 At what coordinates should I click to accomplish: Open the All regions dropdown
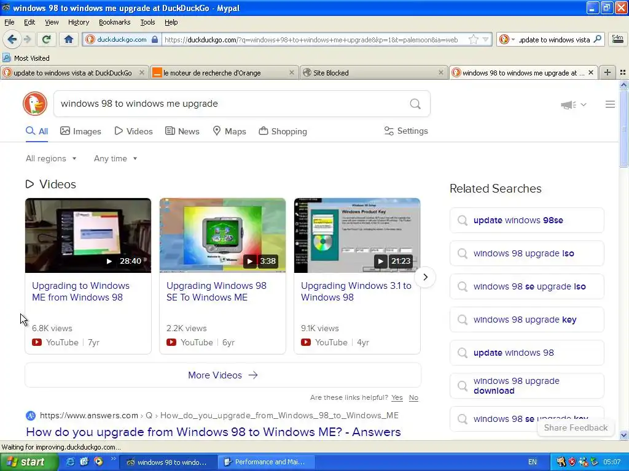point(51,159)
